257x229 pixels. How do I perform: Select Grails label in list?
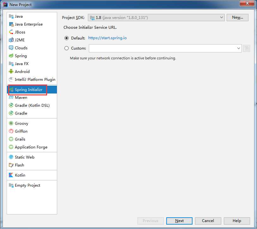pos(20,139)
